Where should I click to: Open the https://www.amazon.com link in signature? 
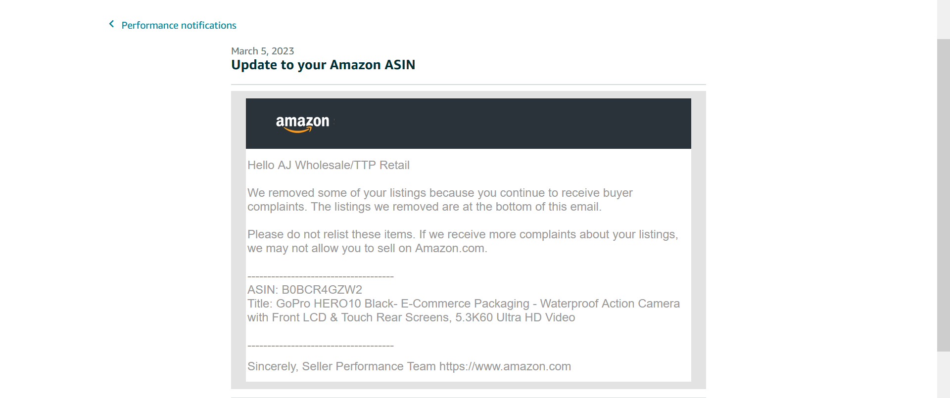(505, 366)
